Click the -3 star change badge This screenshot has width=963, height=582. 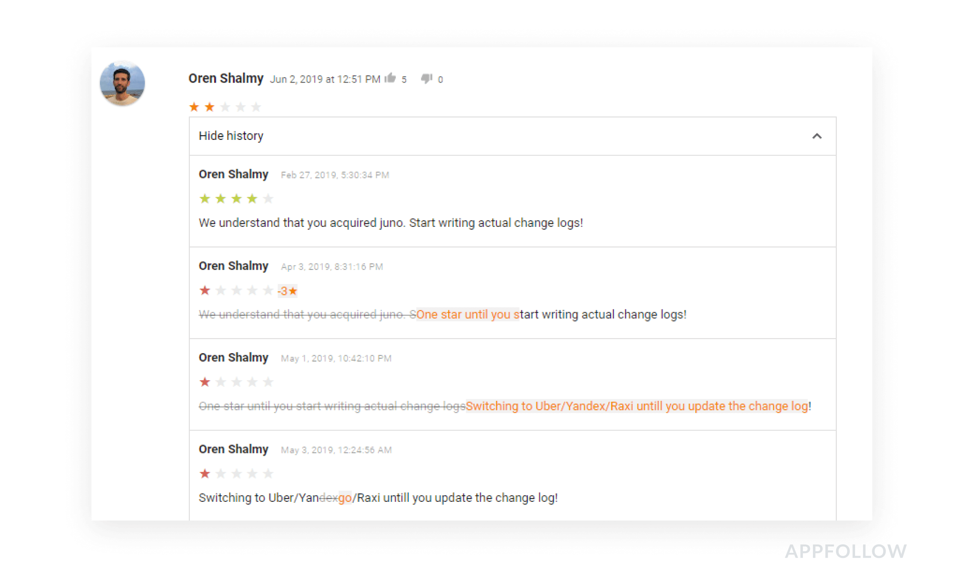click(287, 291)
